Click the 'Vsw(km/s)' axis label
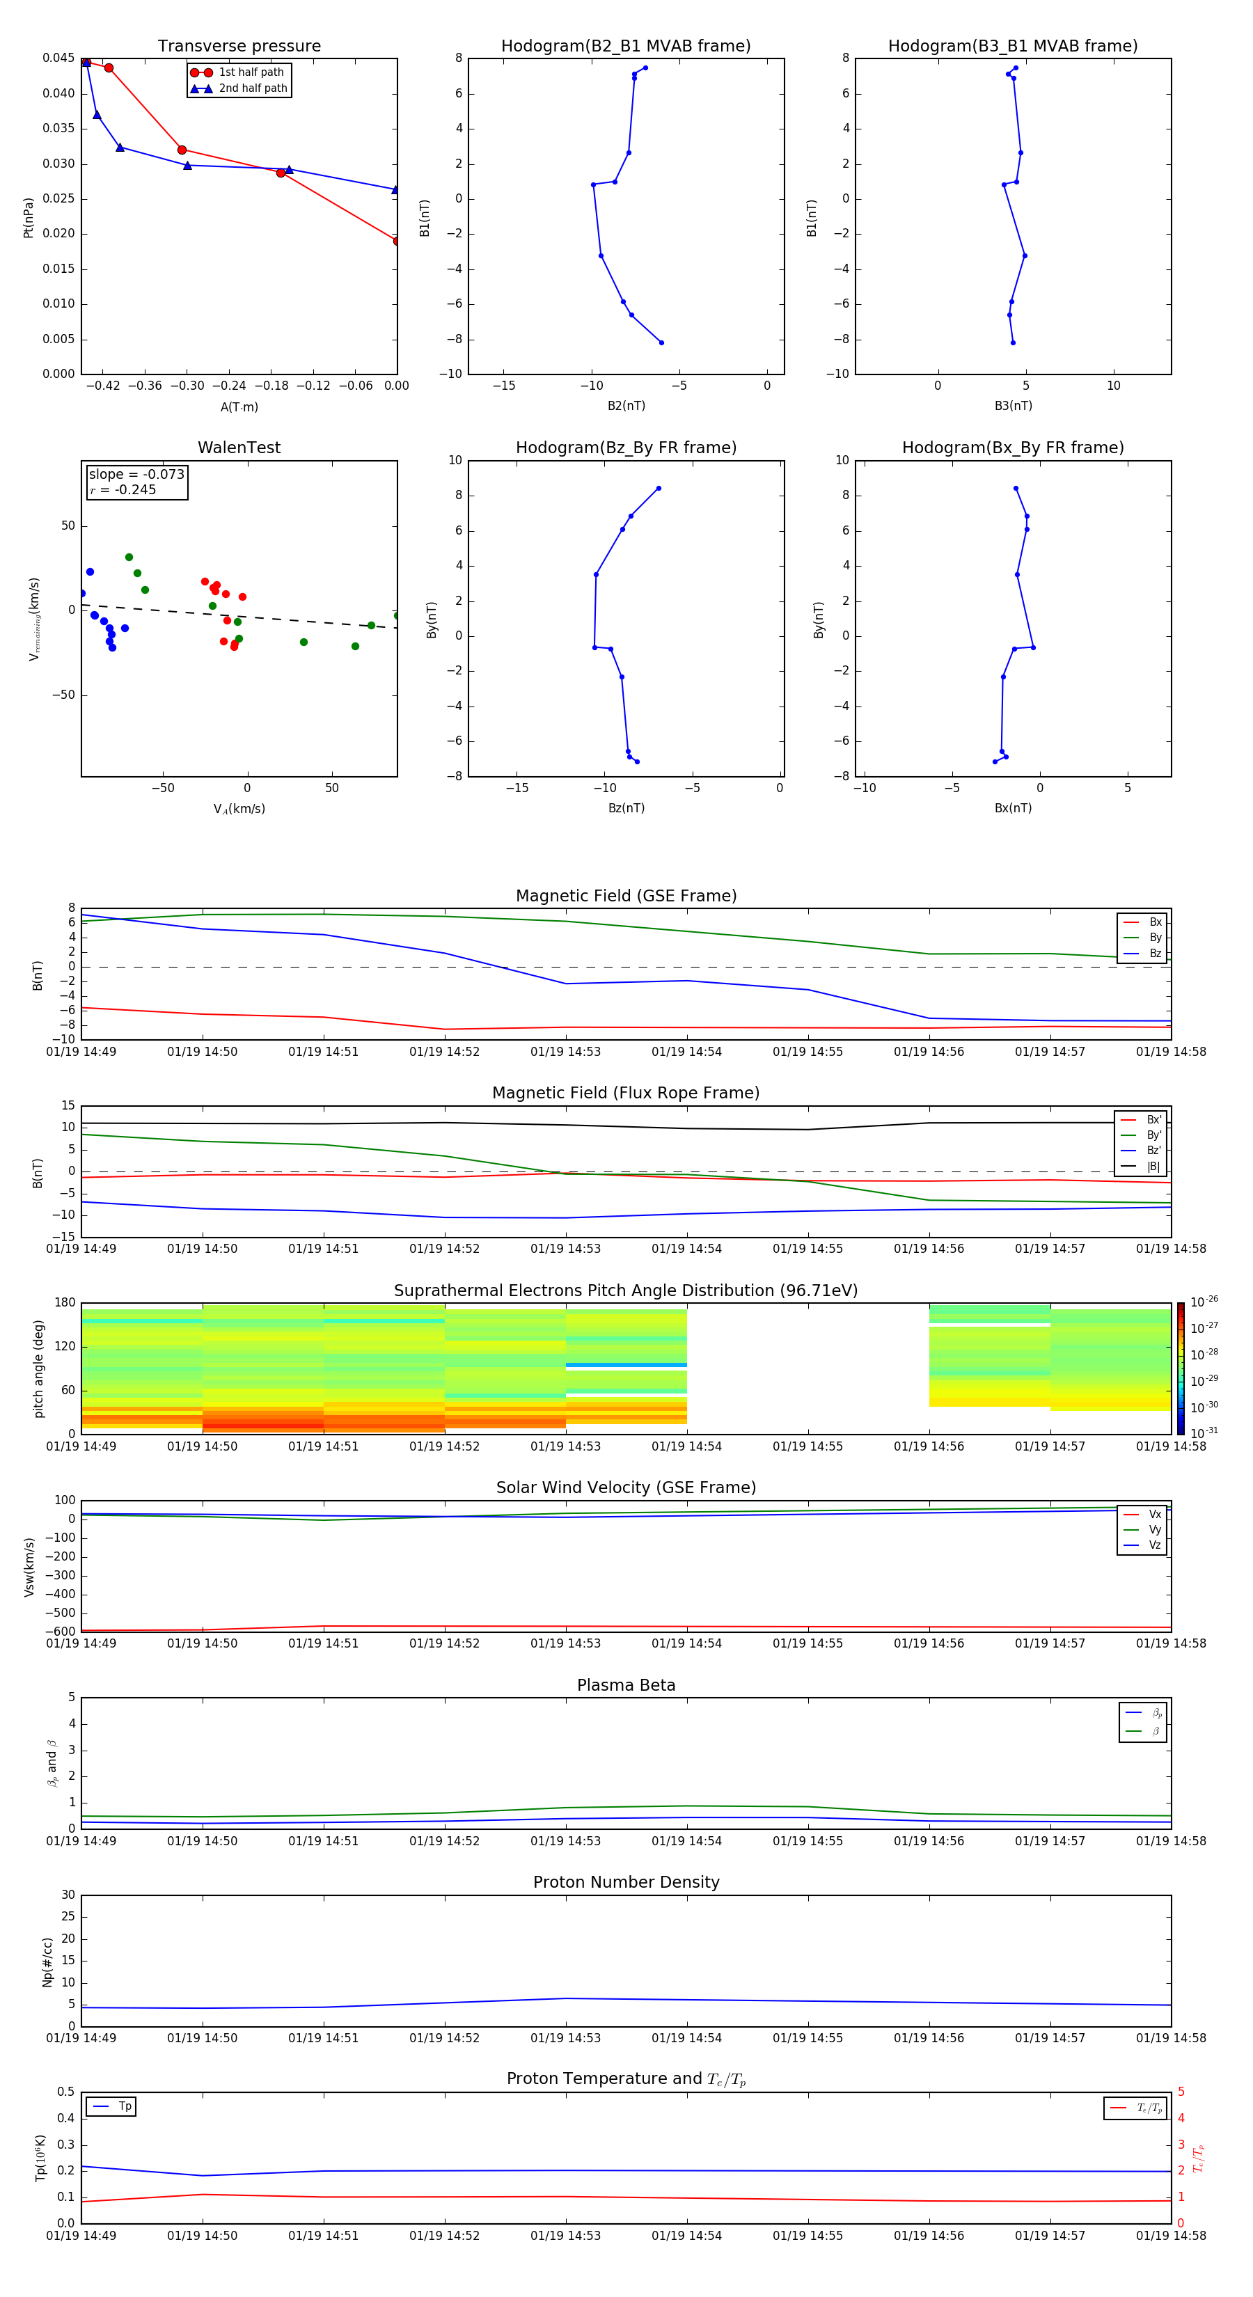Image resolution: width=1253 pixels, height=2297 pixels. pos(29,1567)
